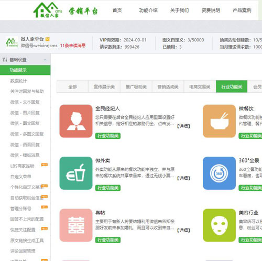Switch to the 电商交易类 tab

click(x=200, y=86)
